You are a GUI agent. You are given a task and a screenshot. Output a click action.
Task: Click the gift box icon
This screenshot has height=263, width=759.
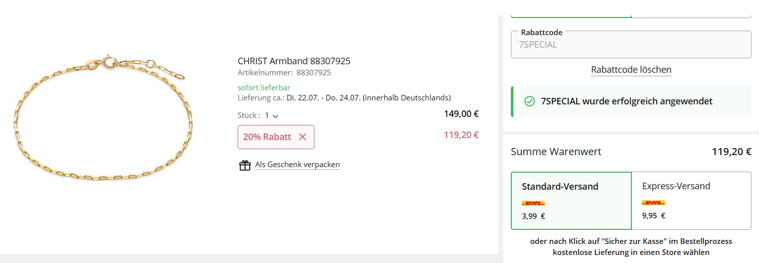[x=245, y=165]
